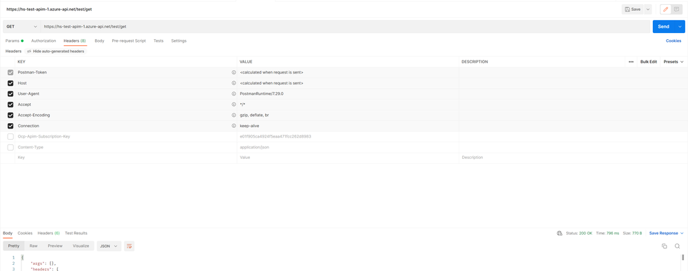Enable the Content-Type header checkbox
Viewport: 688px width, 271px height.
10,147
